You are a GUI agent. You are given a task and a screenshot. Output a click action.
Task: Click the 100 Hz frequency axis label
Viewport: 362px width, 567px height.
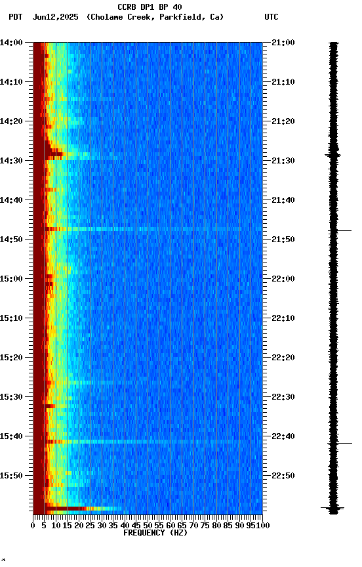[264, 526]
